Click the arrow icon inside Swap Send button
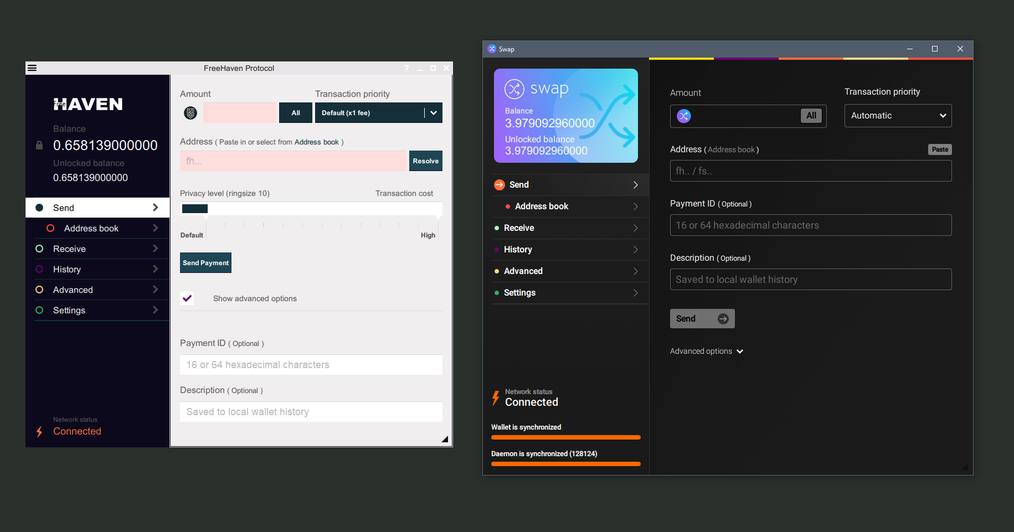Viewport: 1014px width, 532px height. click(x=723, y=319)
